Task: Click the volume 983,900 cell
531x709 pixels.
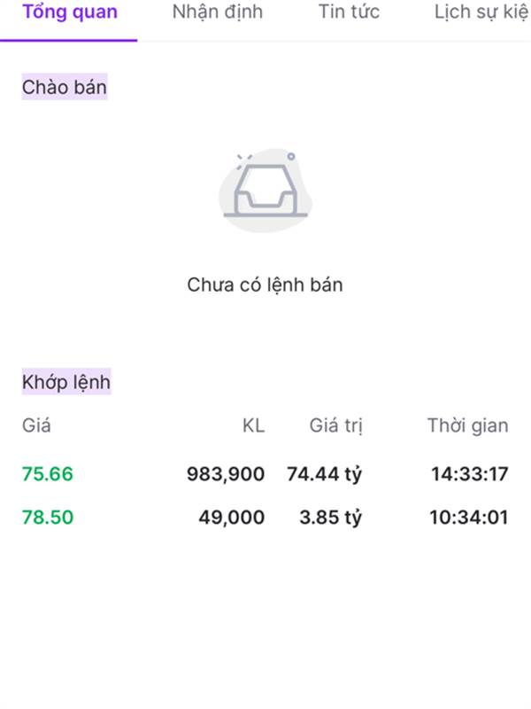Action: pos(226,474)
